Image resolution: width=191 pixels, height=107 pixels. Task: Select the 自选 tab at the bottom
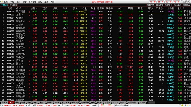coord(93,103)
